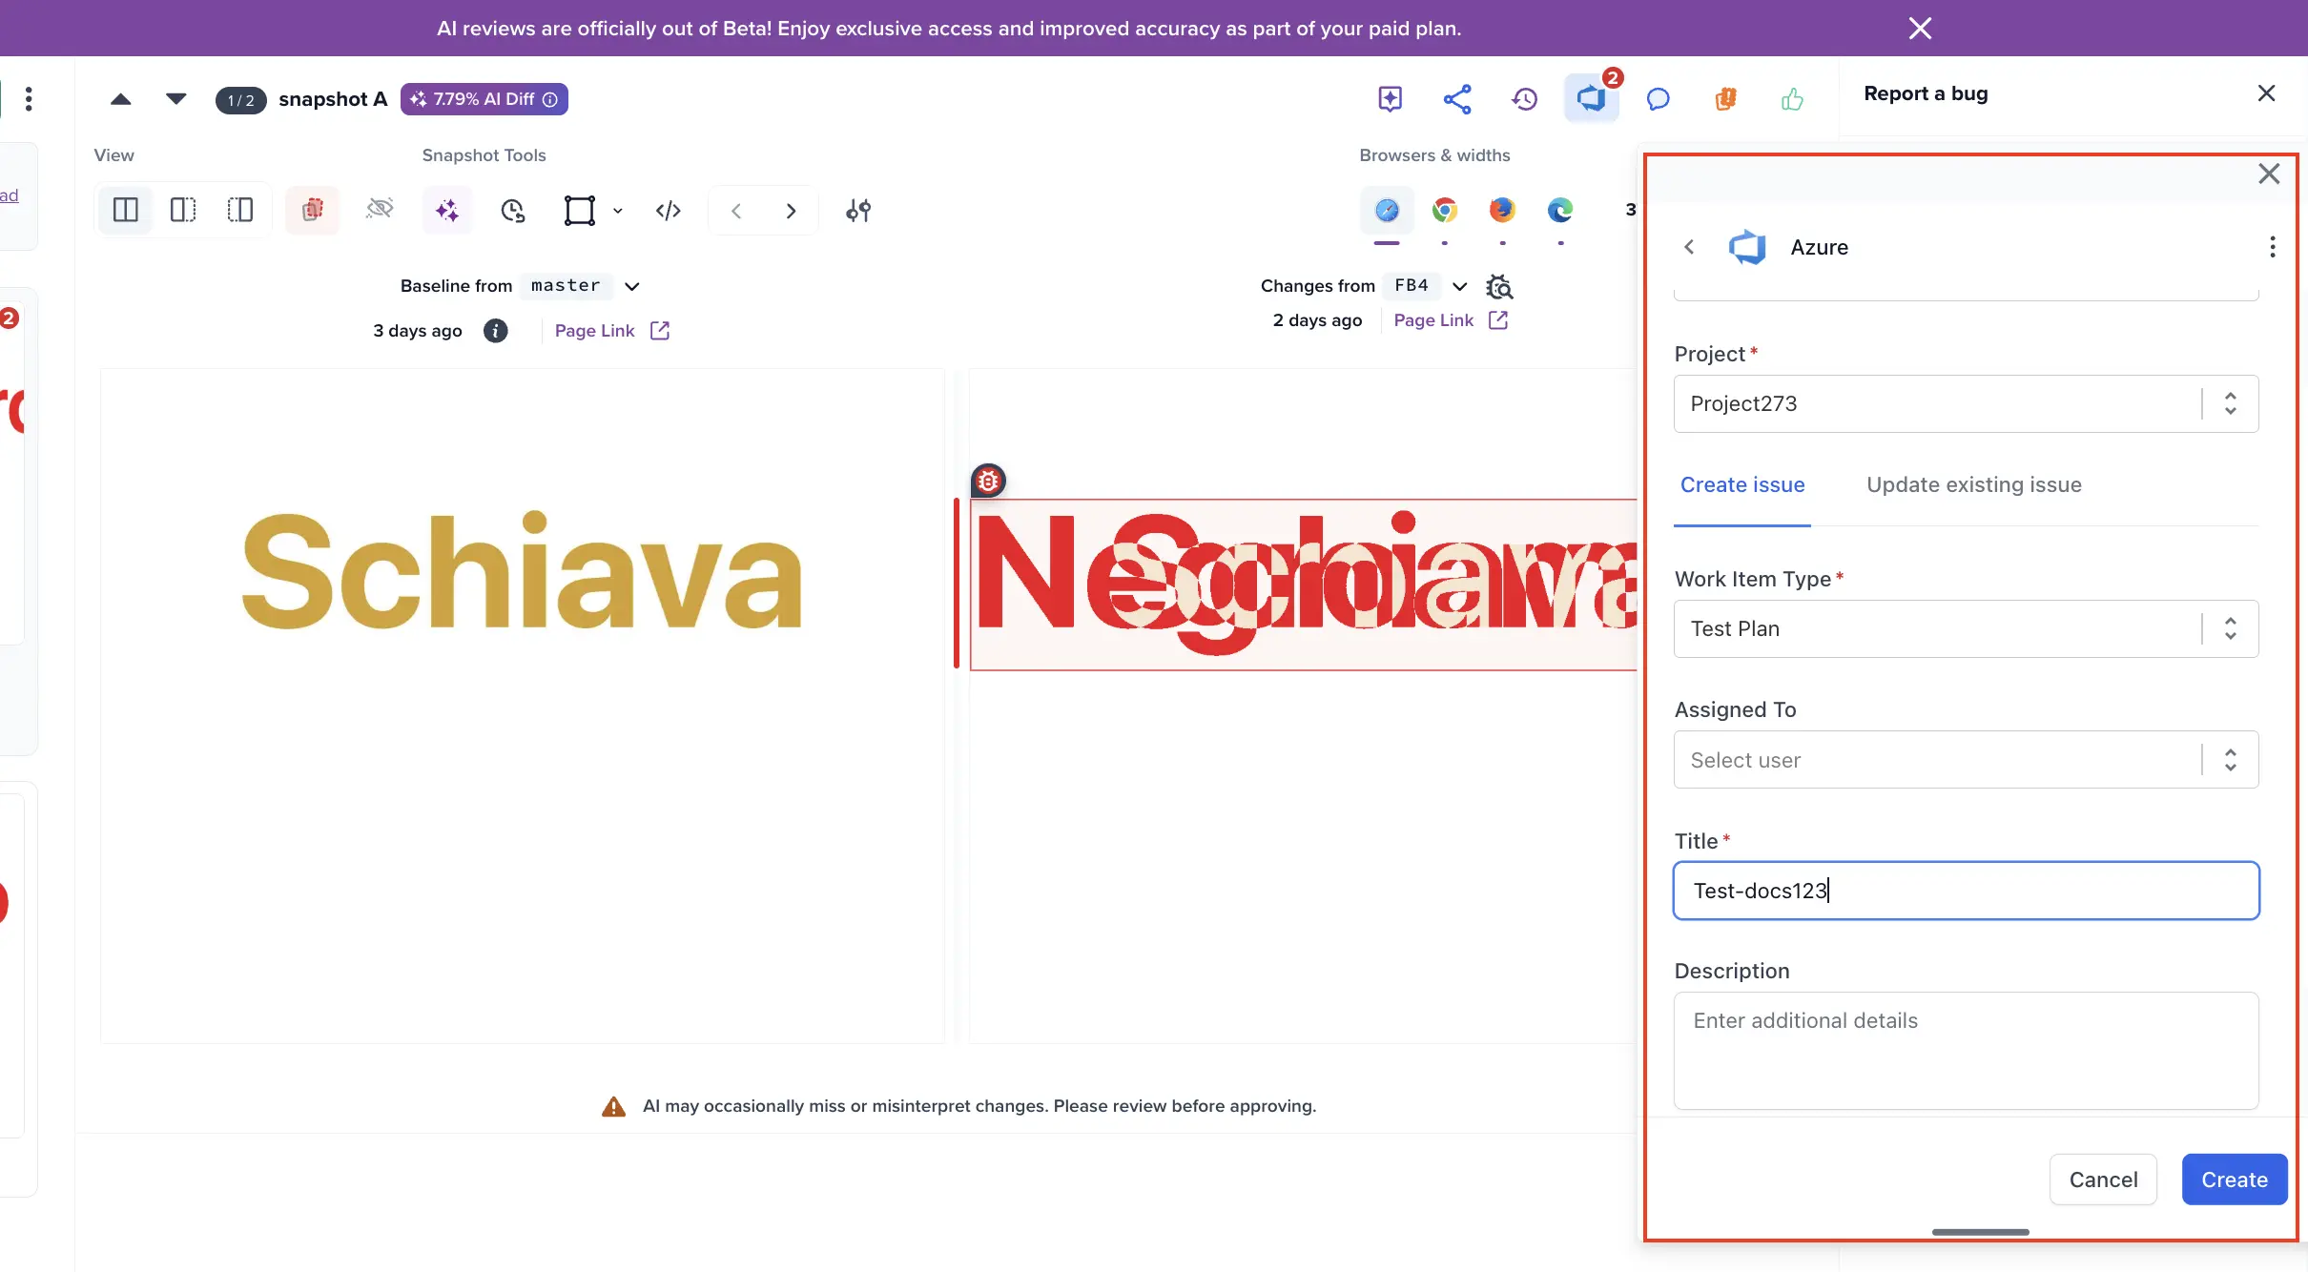Viewport: 2308px width, 1272px height.
Task: Approve snapshot with thumbs up icon
Action: (1792, 99)
